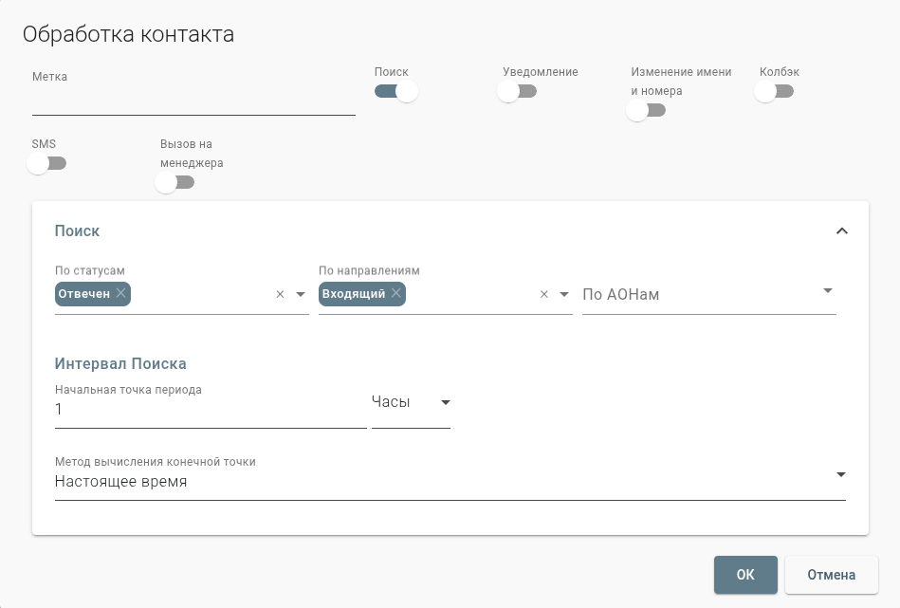Remove the Входящий direction chip
The image size is (900, 608).
[396, 294]
